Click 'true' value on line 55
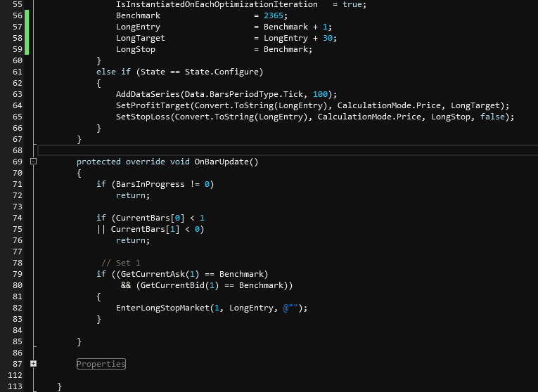The height and width of the screenshot is (392, 538). pos(352,4)
